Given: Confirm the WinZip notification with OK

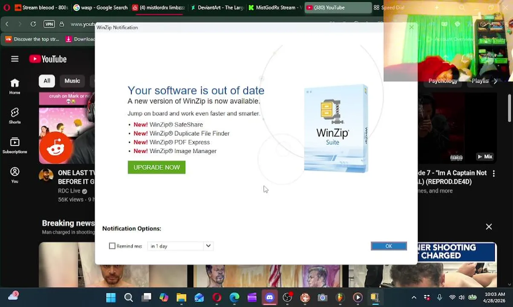Looking at the screenshot, I should pos(389,246).
